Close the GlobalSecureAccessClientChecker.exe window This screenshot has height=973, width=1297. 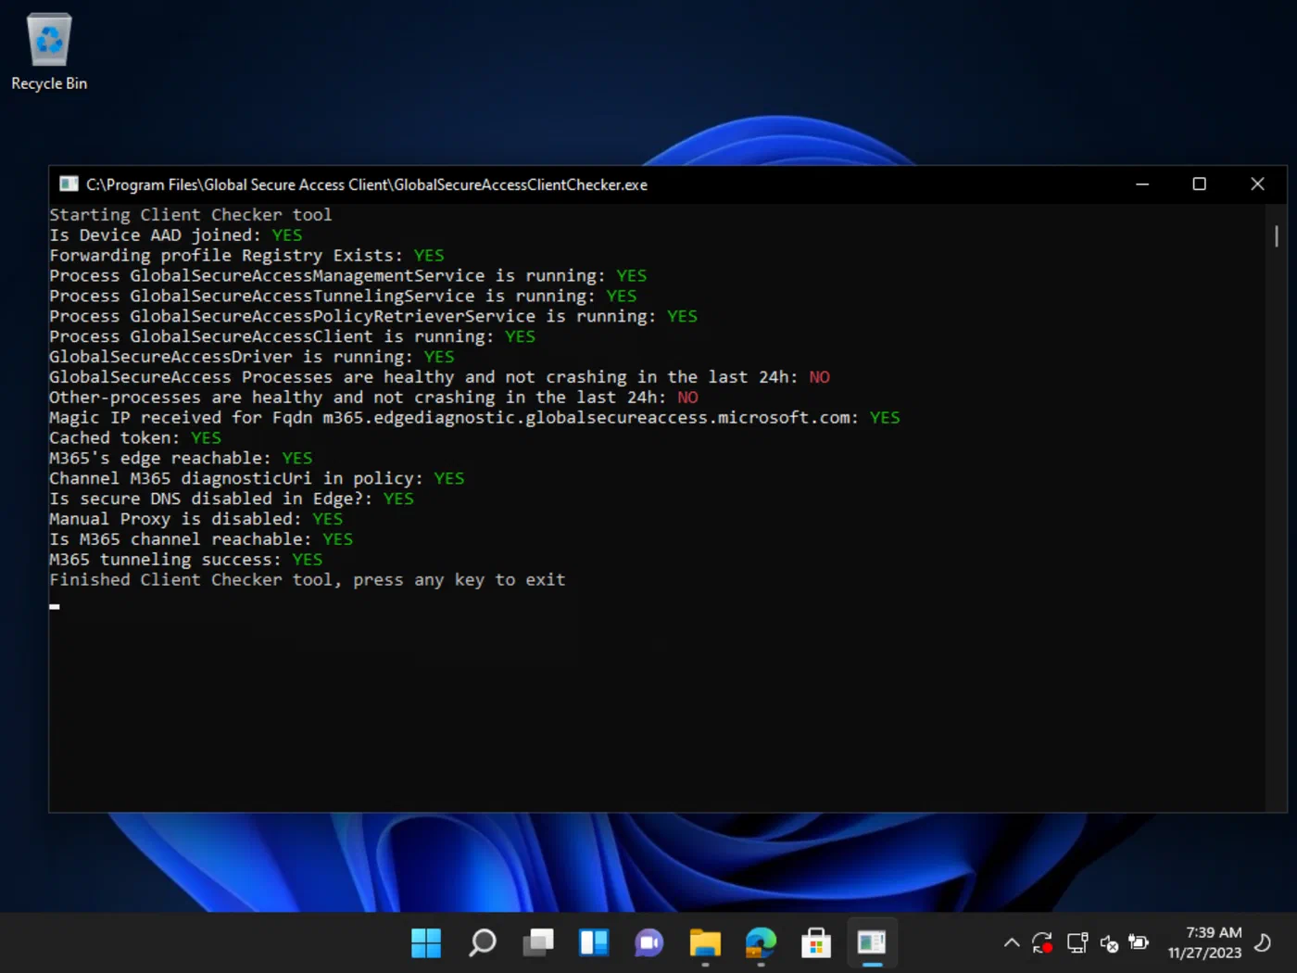pyautogui.click(x=1257, y=184)
